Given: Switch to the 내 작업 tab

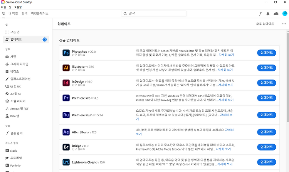Looking at the screenshot, I should [x=13, y=13].
